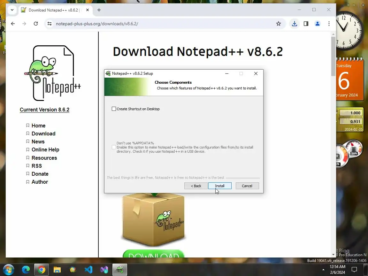Reload the Chrome page

(x=36, y=24)
